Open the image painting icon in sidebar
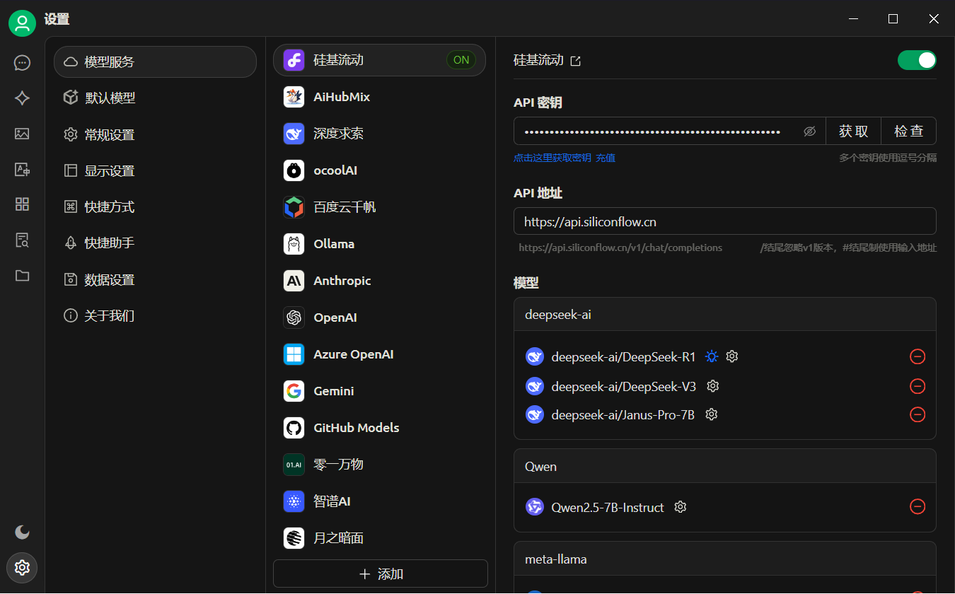The width and height of the screenshot is (955, 594). pyautogui.click(x=22, y=134)
